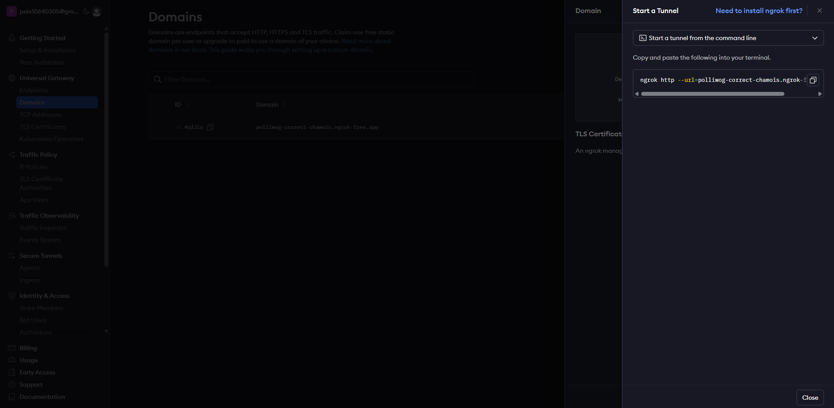Open the user profile avatar menu

97,12
